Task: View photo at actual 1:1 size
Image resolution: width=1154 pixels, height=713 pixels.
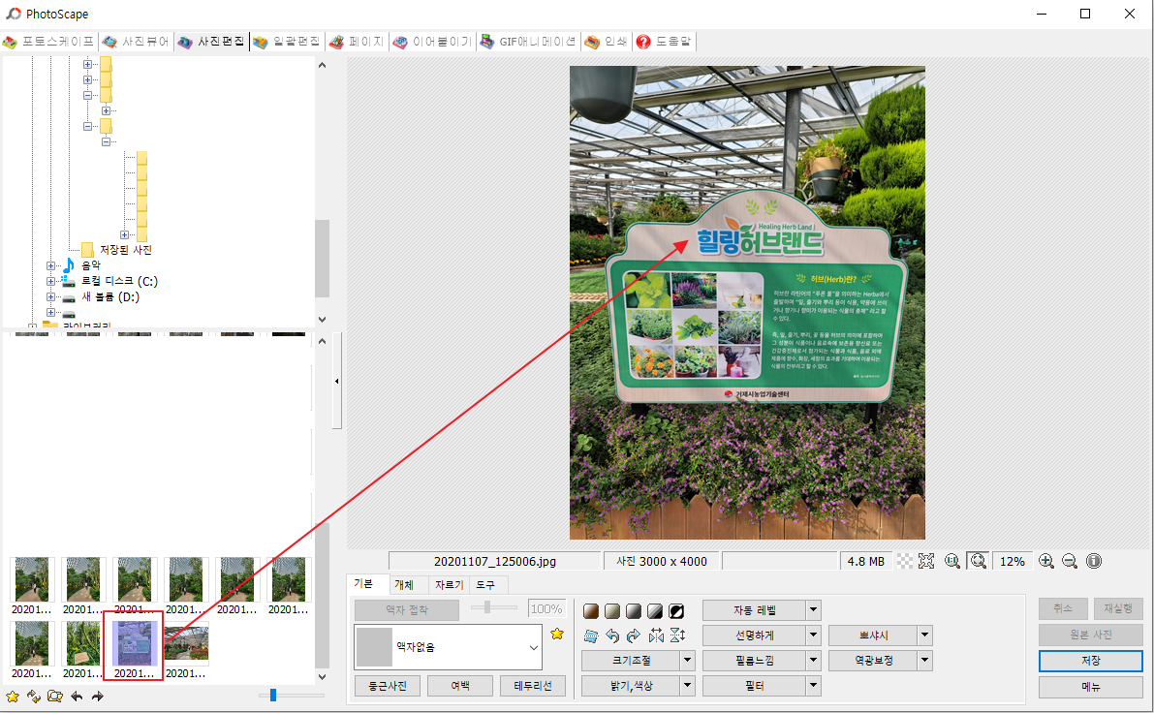Action: 952,562
